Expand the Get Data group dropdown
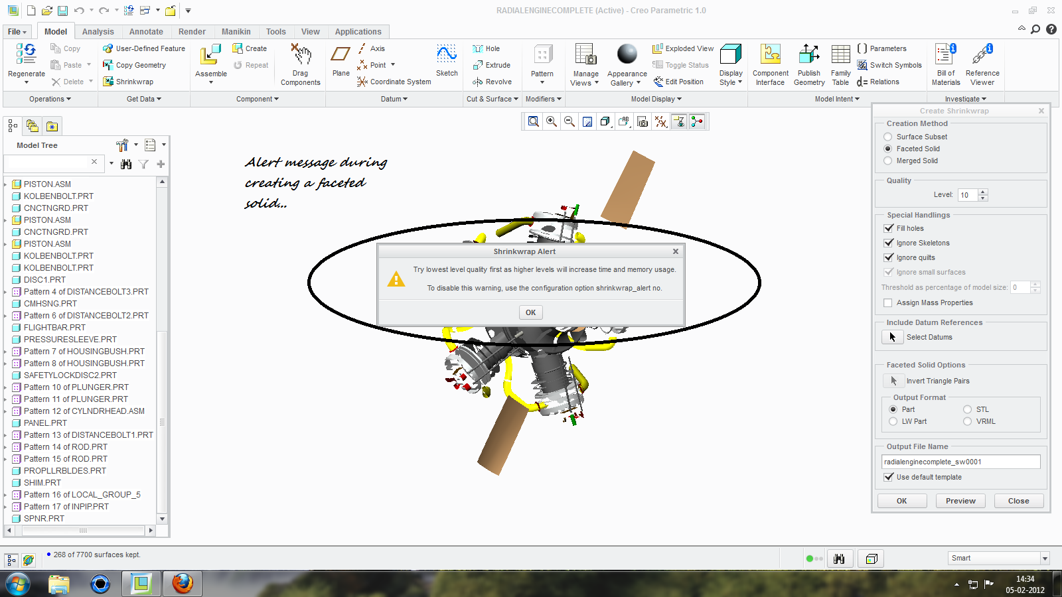This screenshot has width=1062, height=597. point(144,99)
